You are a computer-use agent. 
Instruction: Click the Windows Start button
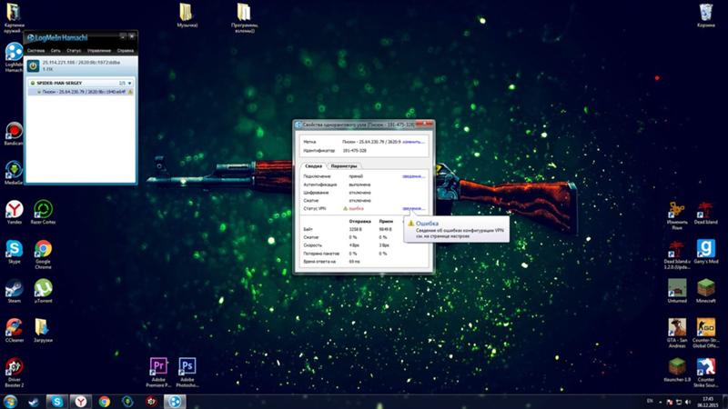(10, 402)
